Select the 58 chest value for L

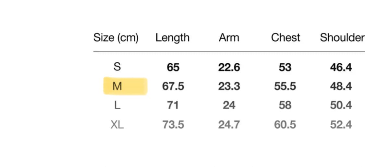click(285, 105)
